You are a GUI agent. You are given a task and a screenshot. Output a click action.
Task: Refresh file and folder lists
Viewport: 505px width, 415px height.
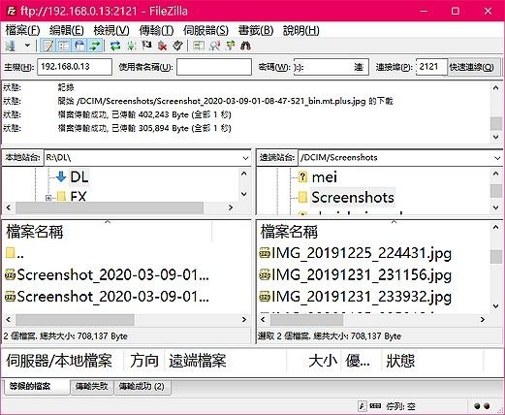point(115,46)
